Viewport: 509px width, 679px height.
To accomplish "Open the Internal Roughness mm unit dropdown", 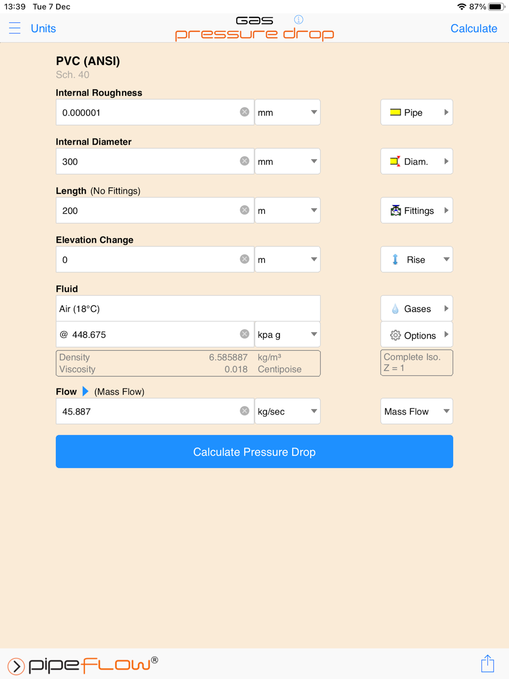I will 288,112.
